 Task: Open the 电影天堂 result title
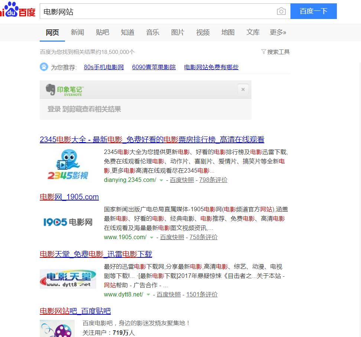tap(96, 254)
